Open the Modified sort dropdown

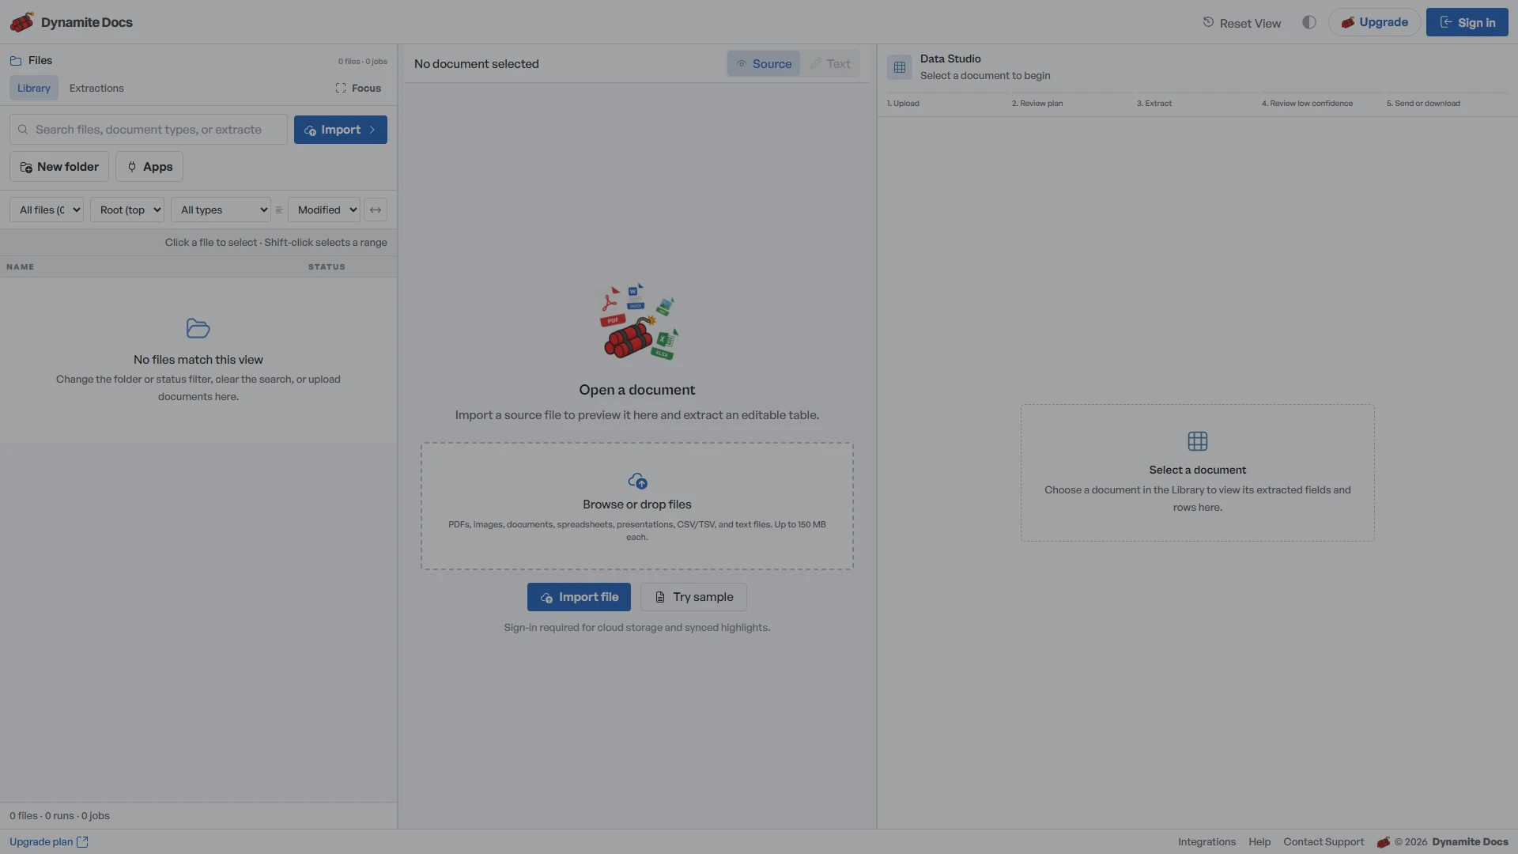324,210
